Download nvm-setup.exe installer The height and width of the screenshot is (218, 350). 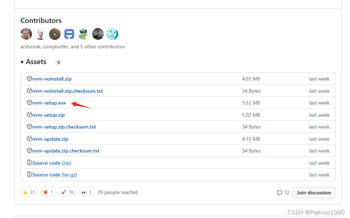(x=49, y=103)
